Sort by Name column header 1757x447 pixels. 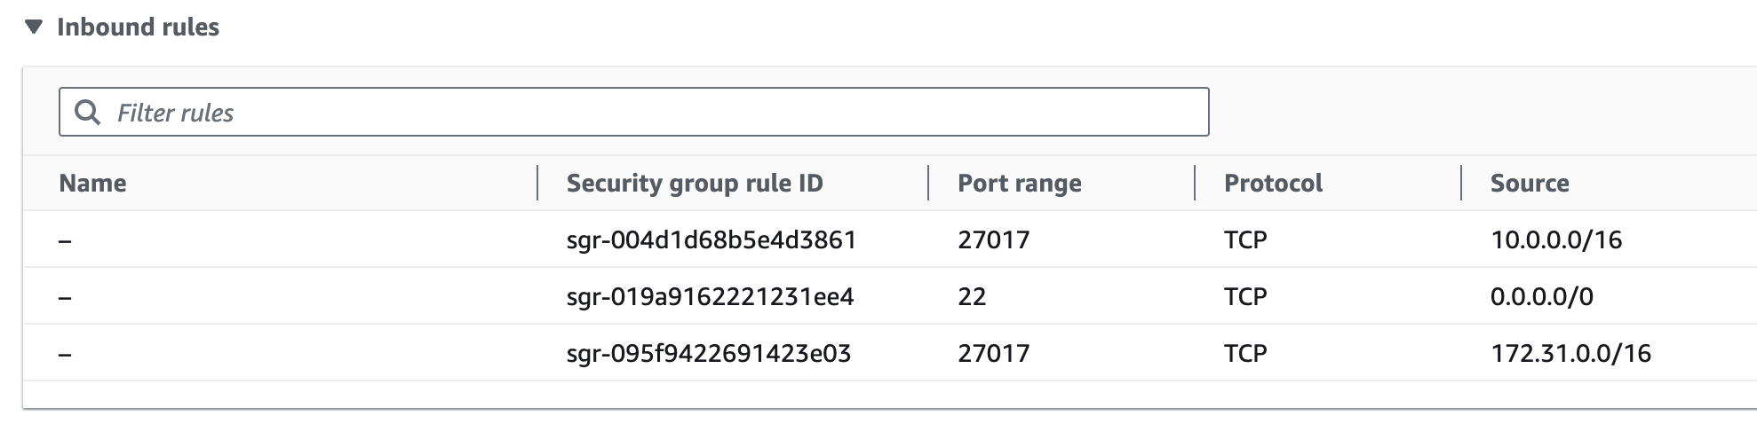(x=92, y=184)
